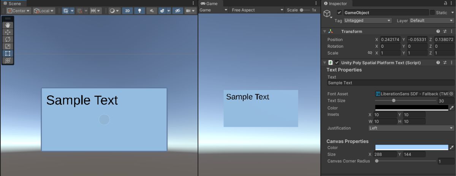The height and width of the screenshot is (176, 456).
Task: Click the Sample Text input field
Action: tap(391, 83)
